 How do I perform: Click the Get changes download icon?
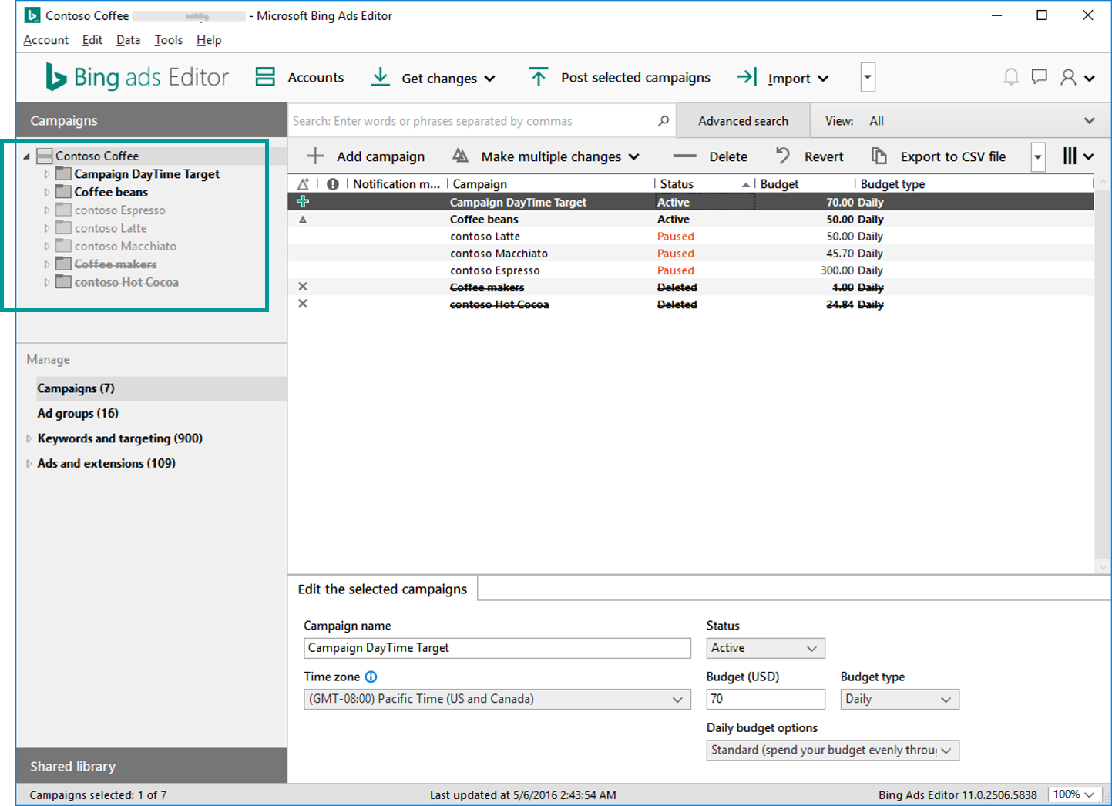[x=380, y=77]
